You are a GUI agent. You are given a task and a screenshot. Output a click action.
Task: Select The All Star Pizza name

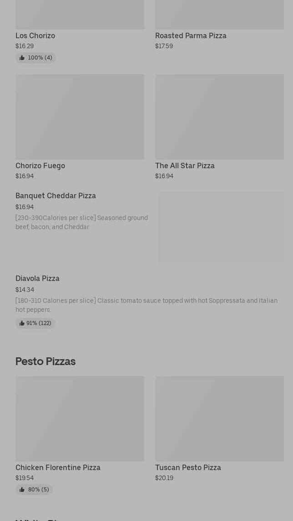pyautogui.click(x=185, y=166)
